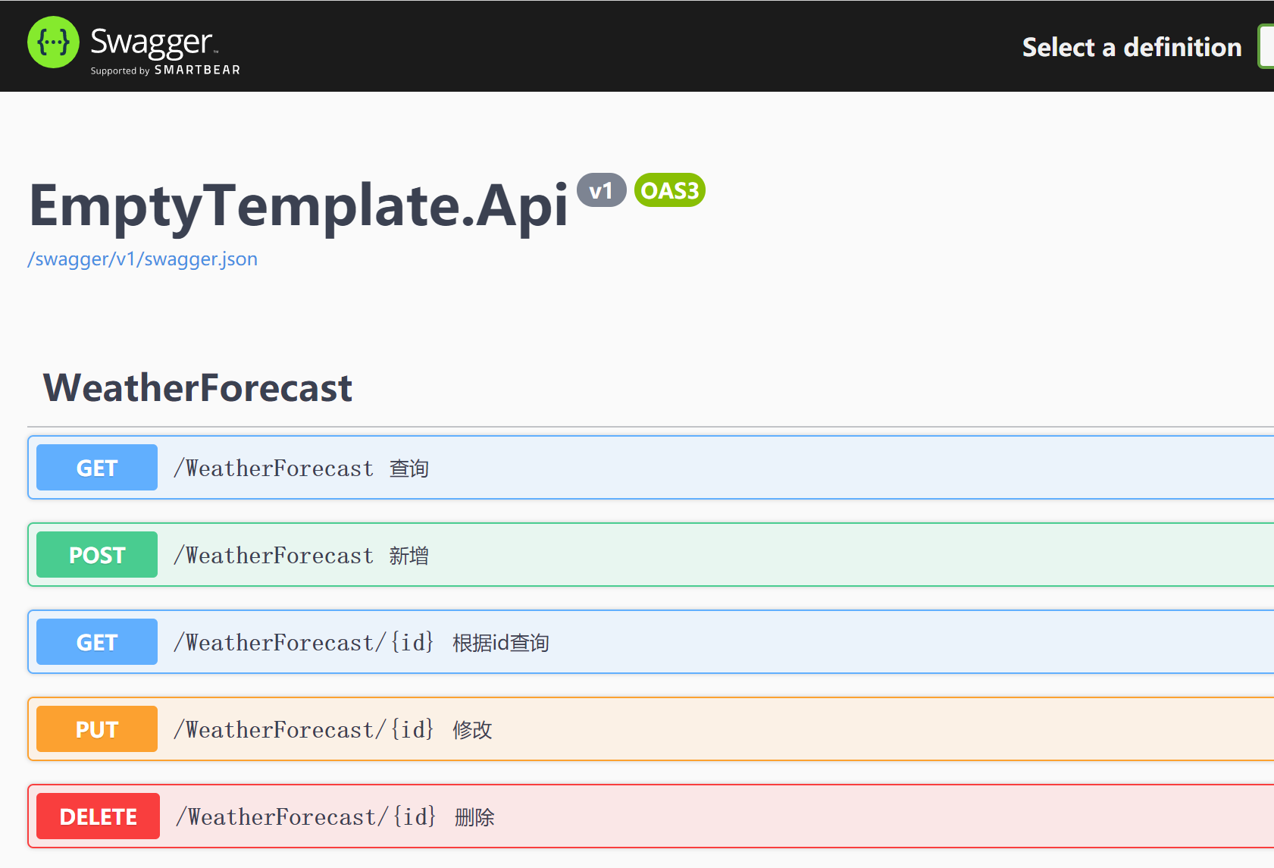Expand the /WeatherForecast 新增 endpoint path
The height and width of the screenshot is (868, 1274).
(x=274, y=556)
